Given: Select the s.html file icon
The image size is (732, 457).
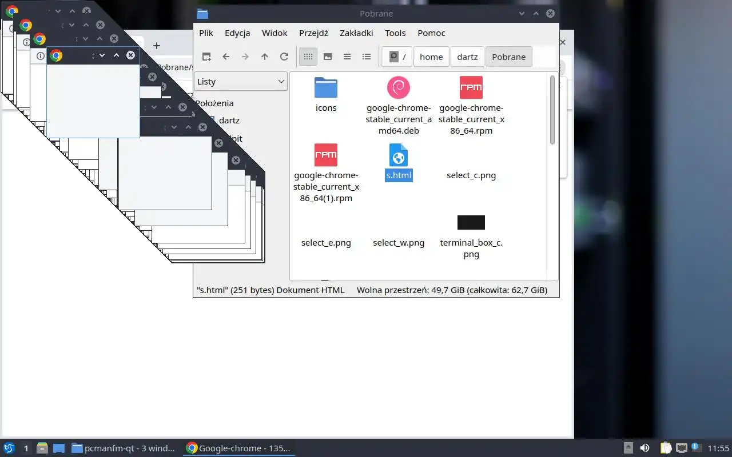Looking at the screenshot, I should point(399,155).
